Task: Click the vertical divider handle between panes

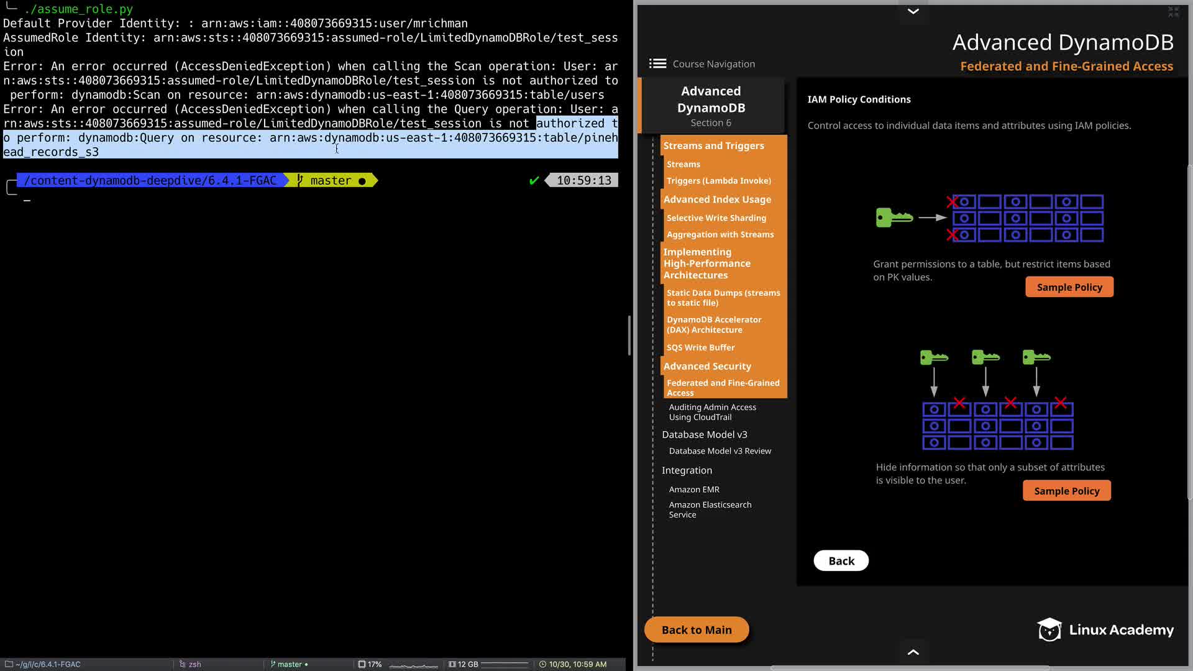Action: (629, 335)
